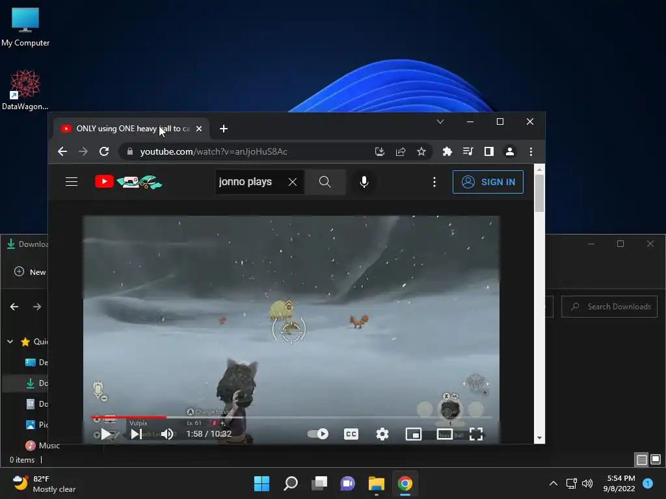Show hidden tray icons
Screen dimensions: 666x499
click(553, 483)
